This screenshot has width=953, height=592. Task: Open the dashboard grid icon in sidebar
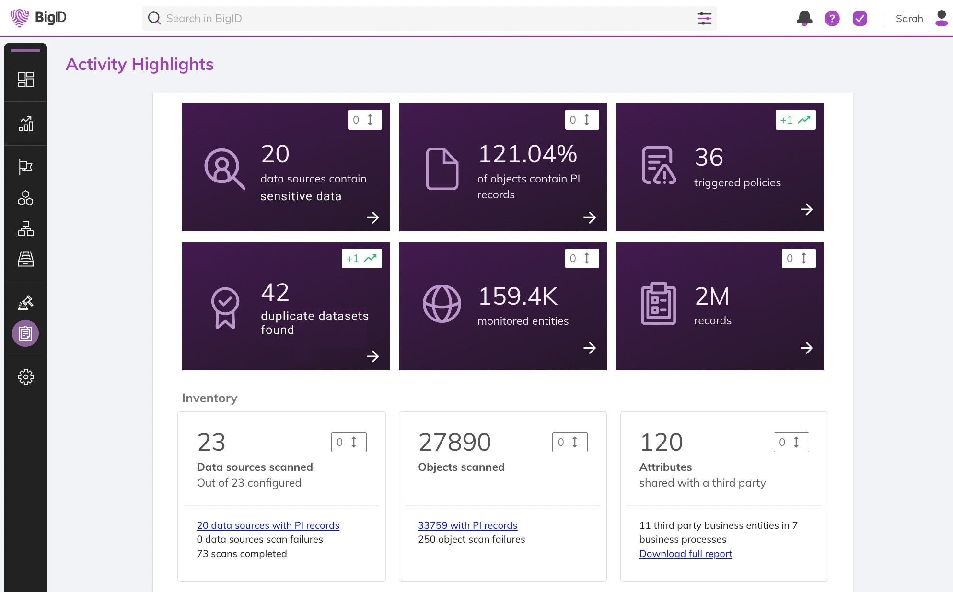point(25,80)
